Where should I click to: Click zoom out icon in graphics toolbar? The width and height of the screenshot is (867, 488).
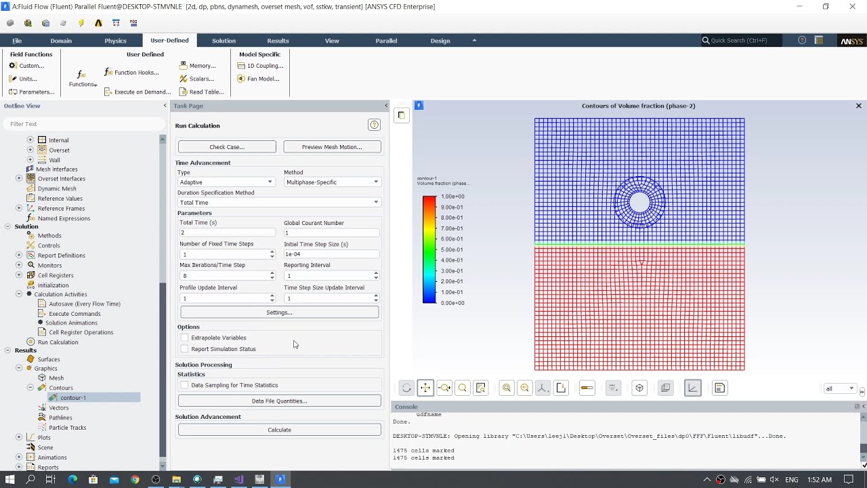point(524,388)
